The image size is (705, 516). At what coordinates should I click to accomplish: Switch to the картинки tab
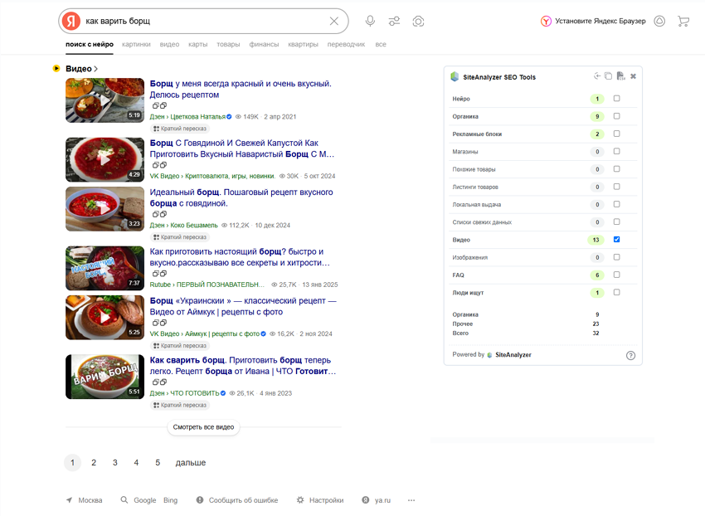coord(136,44)
